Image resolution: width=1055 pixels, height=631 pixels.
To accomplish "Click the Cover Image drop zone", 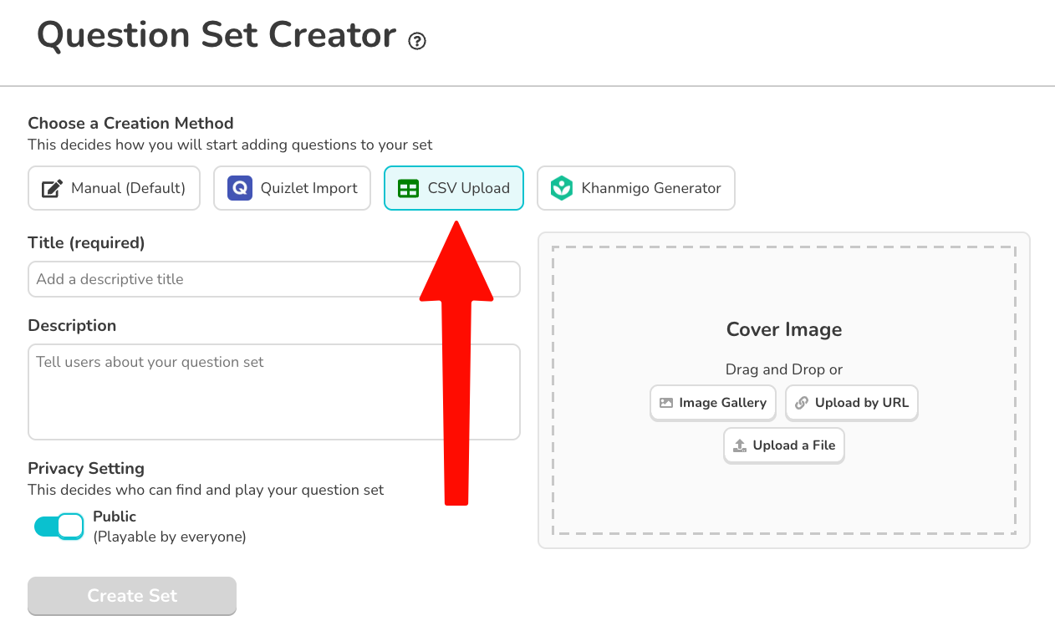I will (784, 390).
